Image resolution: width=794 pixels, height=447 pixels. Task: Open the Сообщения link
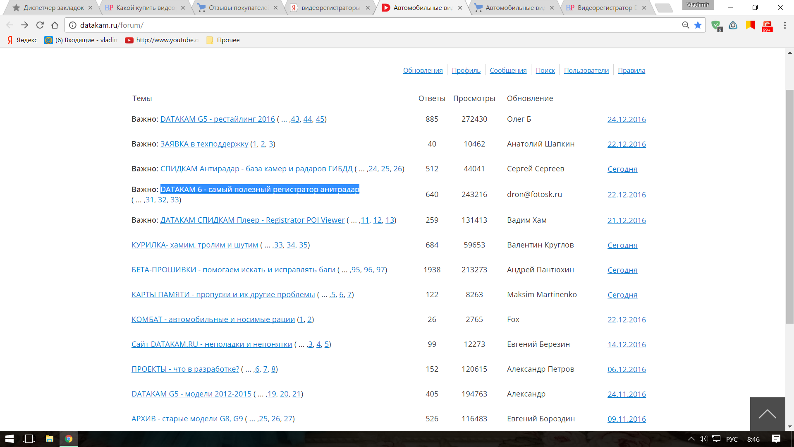point(508,70)
